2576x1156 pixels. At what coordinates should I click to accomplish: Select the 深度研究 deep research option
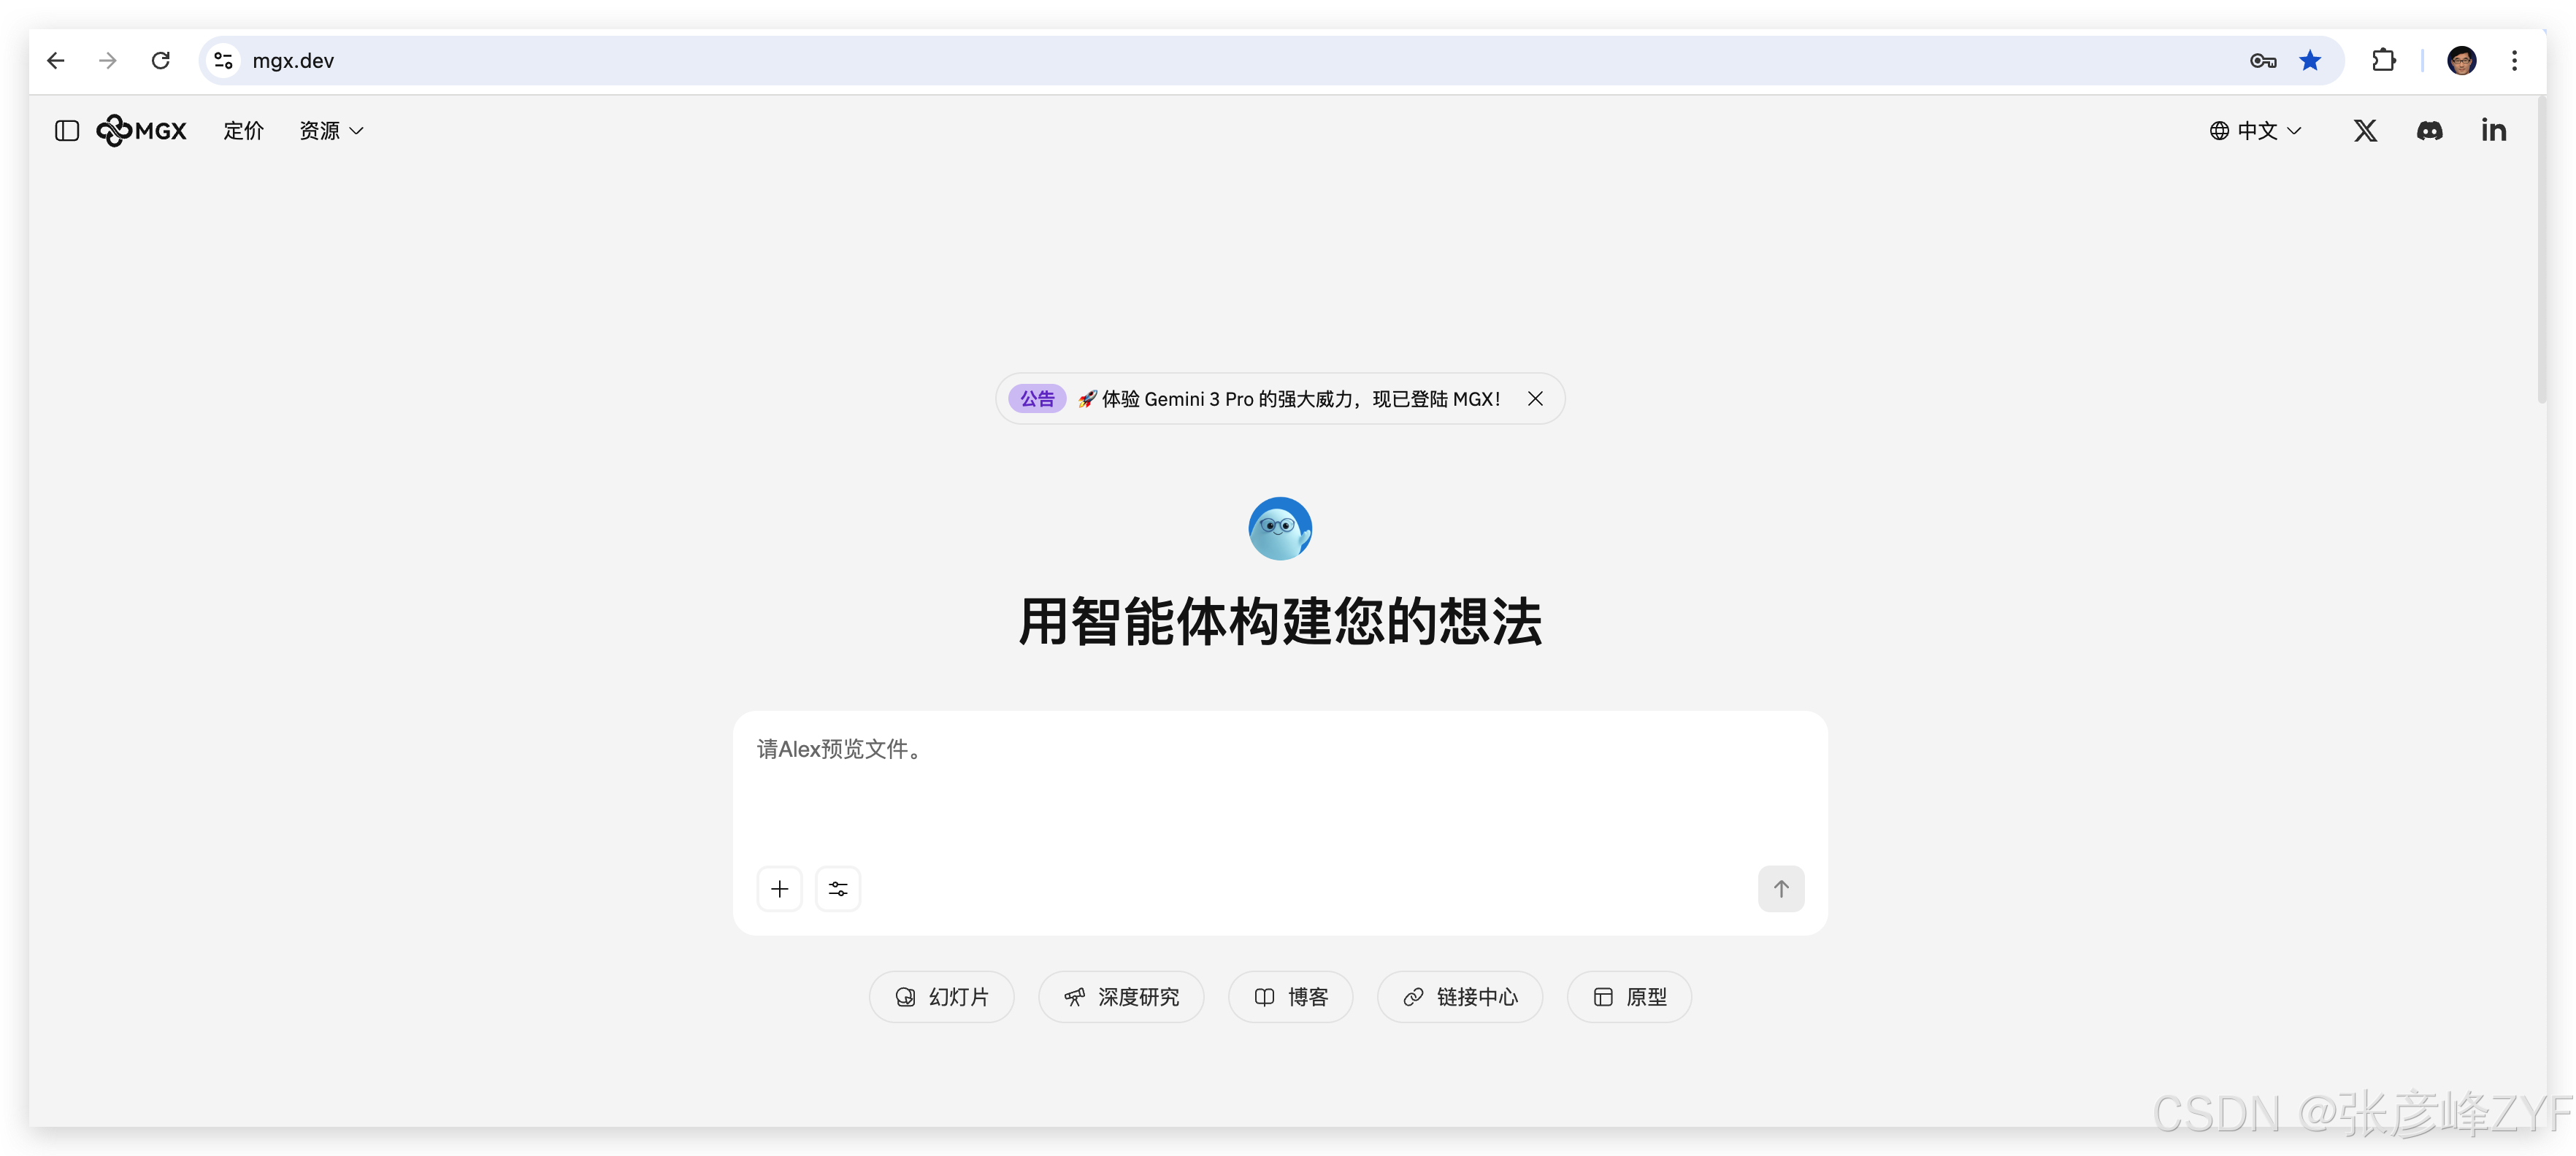tap(1120, 996)
